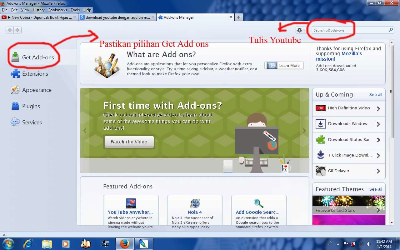This screenshot has height=250, width=400.
Task: Click the Add Google Search magnifier icon
Action: [258, 203]
